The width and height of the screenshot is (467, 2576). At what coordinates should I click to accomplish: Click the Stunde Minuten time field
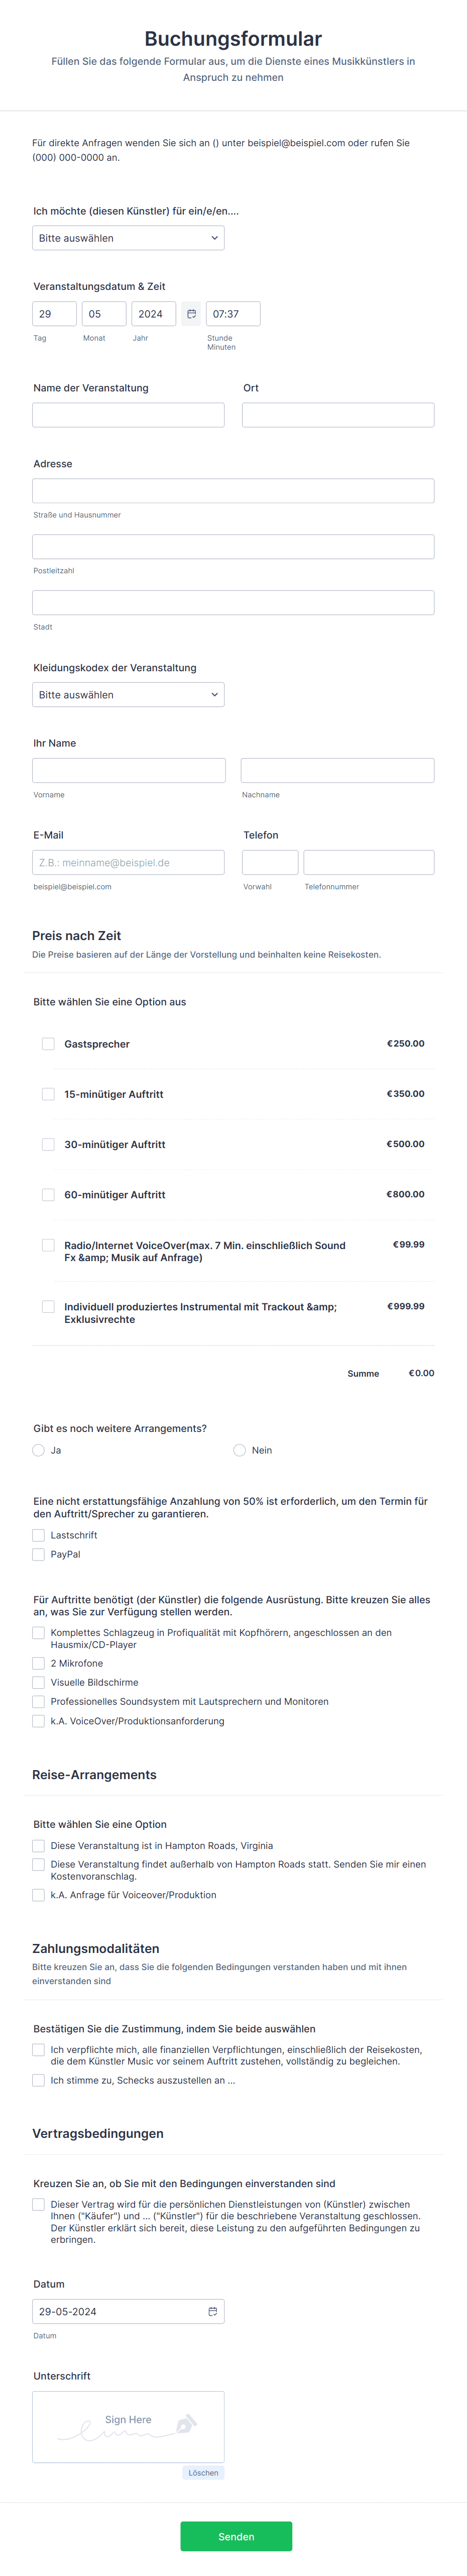(233, 314)
